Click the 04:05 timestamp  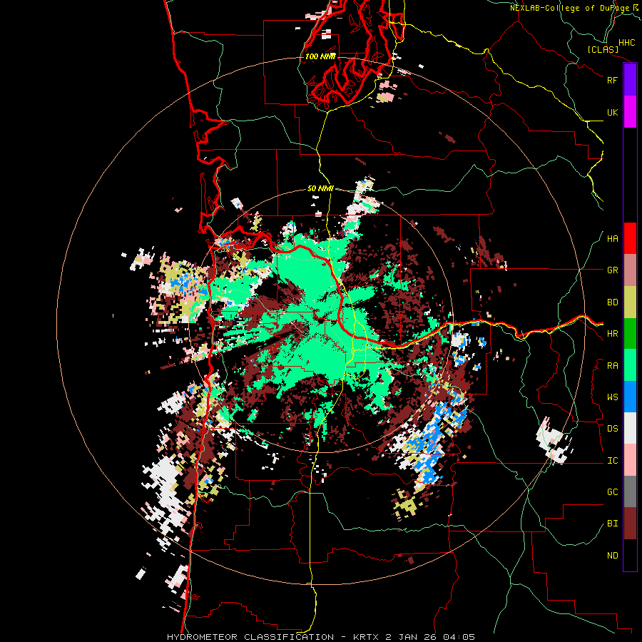coord(460,637)
